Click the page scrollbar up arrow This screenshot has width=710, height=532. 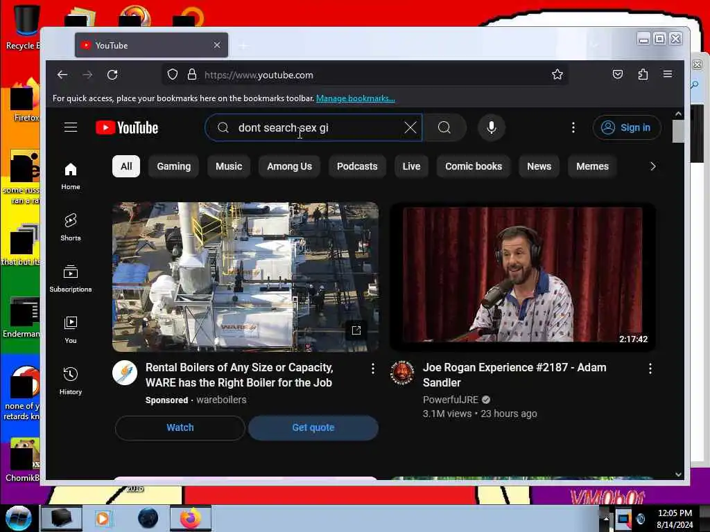678,114
